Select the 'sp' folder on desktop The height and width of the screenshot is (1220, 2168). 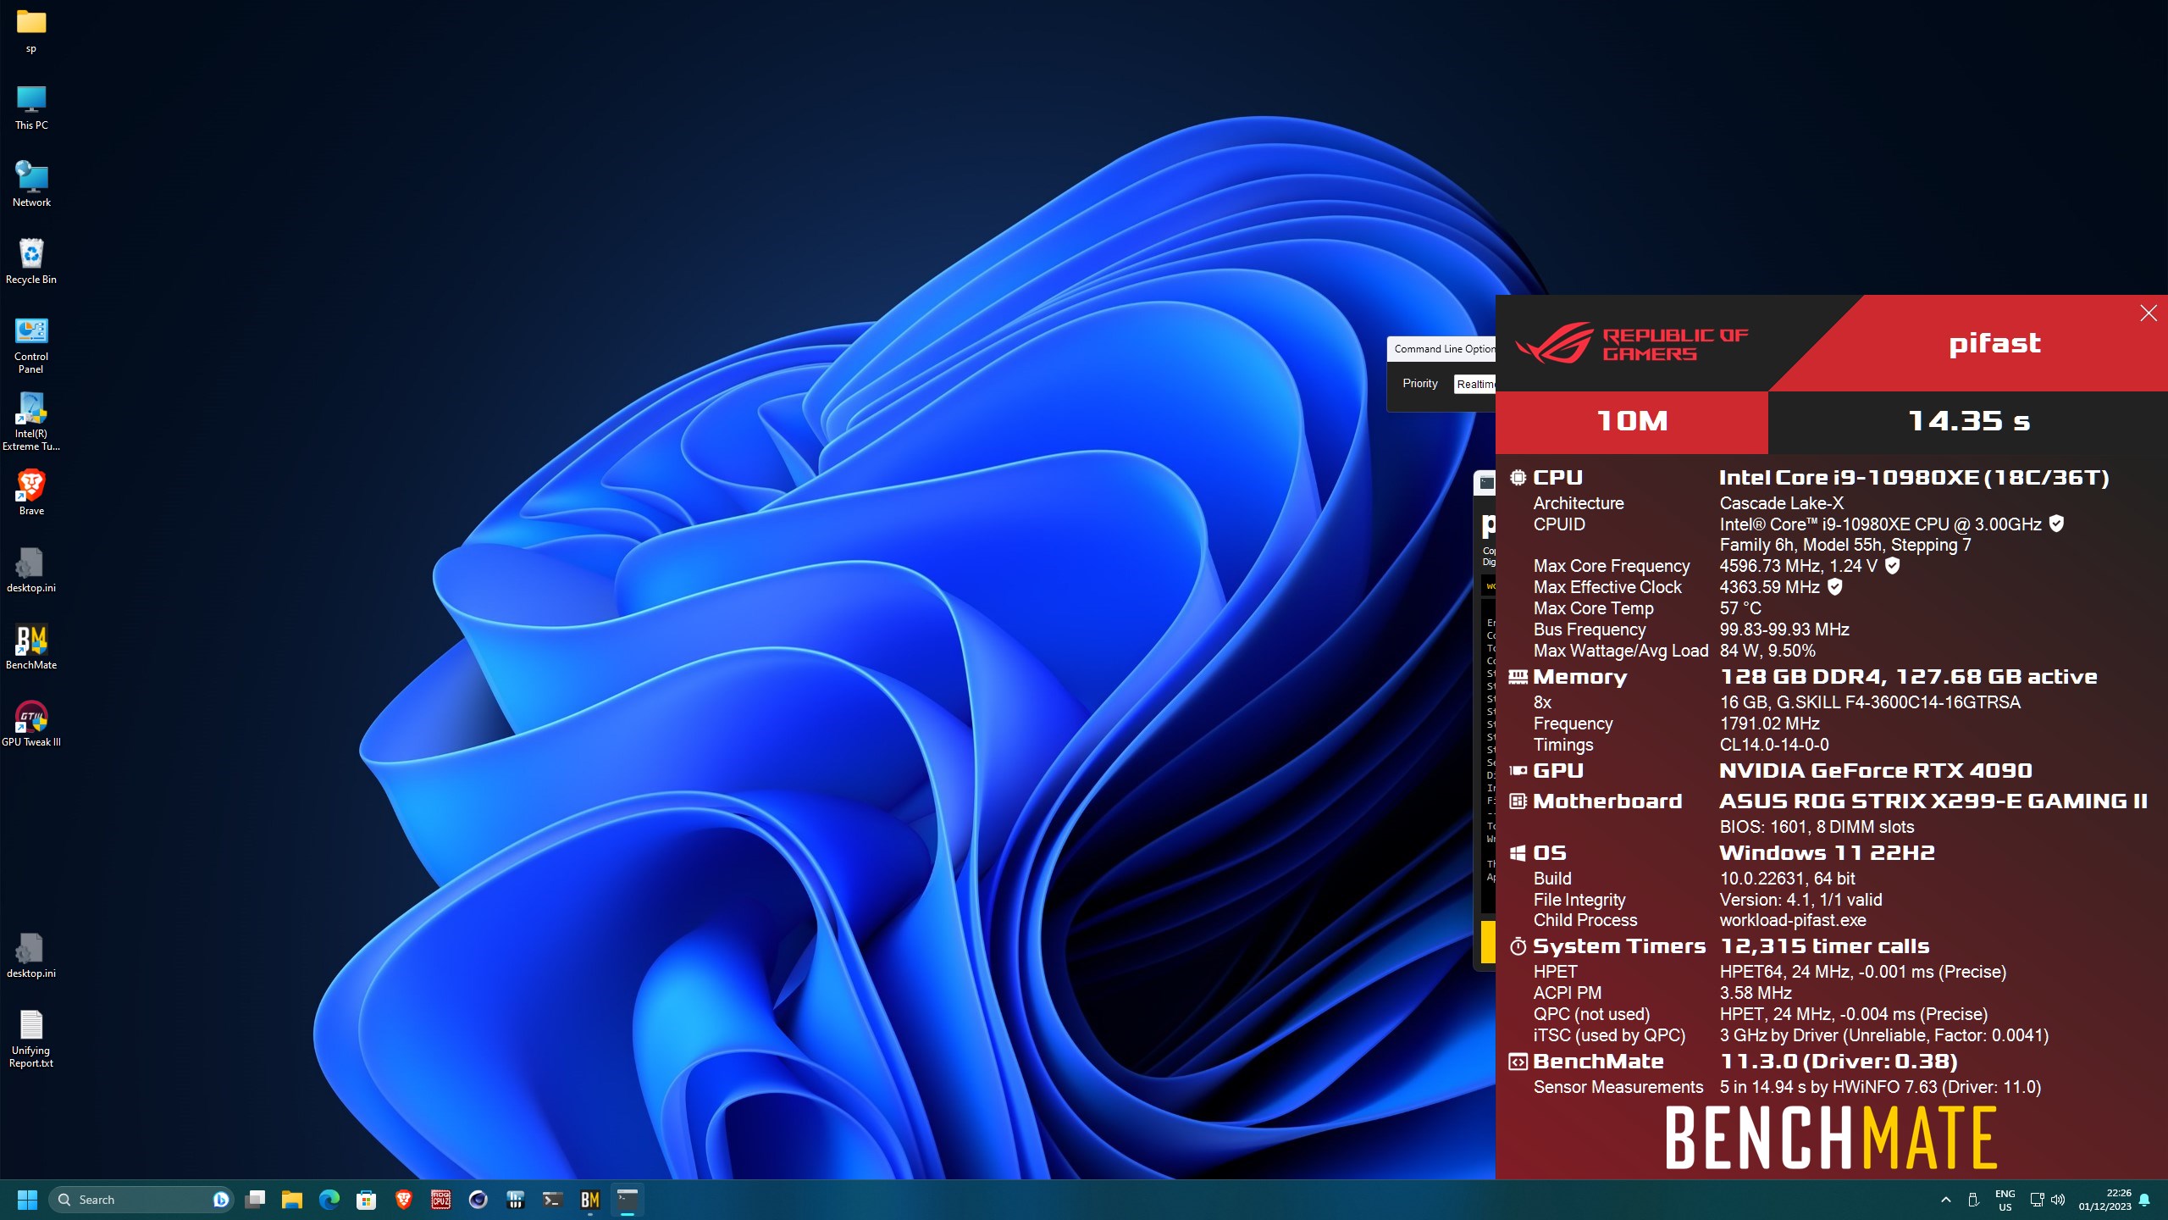(31, 30)
